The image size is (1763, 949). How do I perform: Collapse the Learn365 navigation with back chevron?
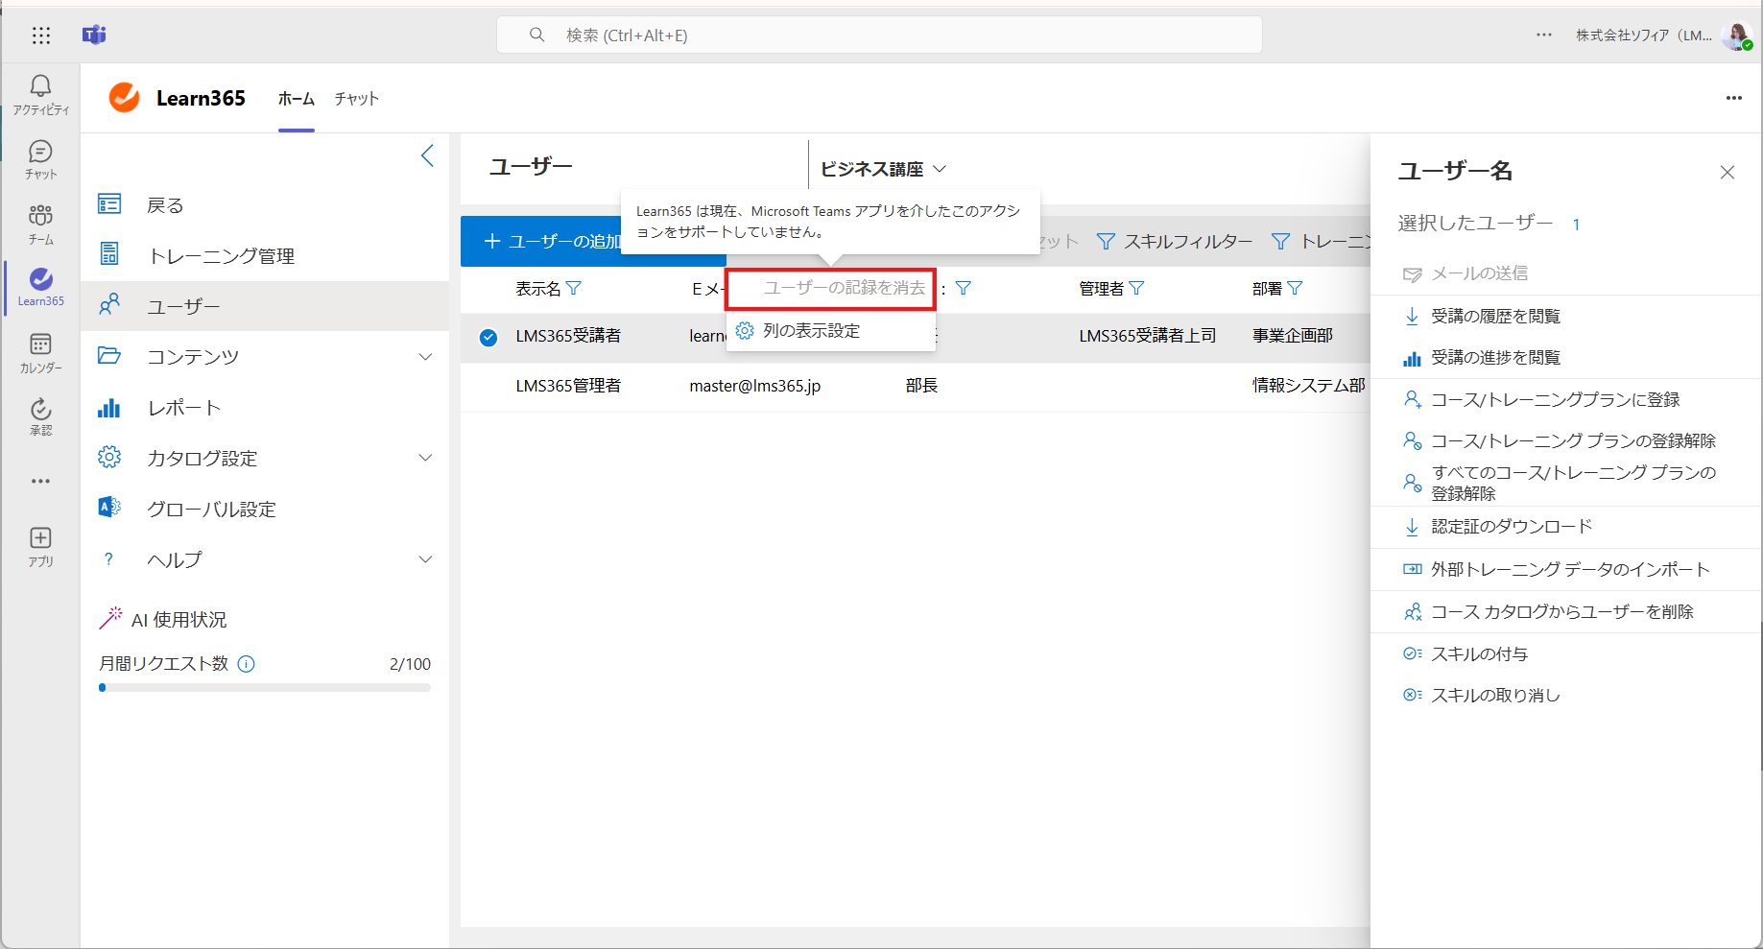coord(428,155)
